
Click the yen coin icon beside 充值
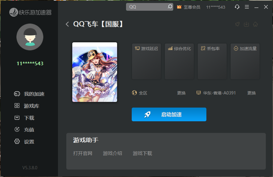(x=17, y=129)
